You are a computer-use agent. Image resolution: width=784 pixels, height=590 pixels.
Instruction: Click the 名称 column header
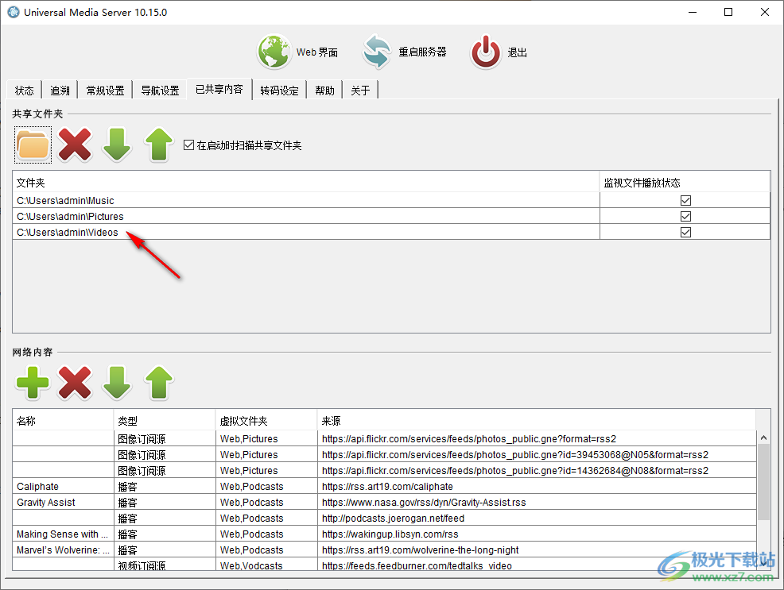click(63, 421)
